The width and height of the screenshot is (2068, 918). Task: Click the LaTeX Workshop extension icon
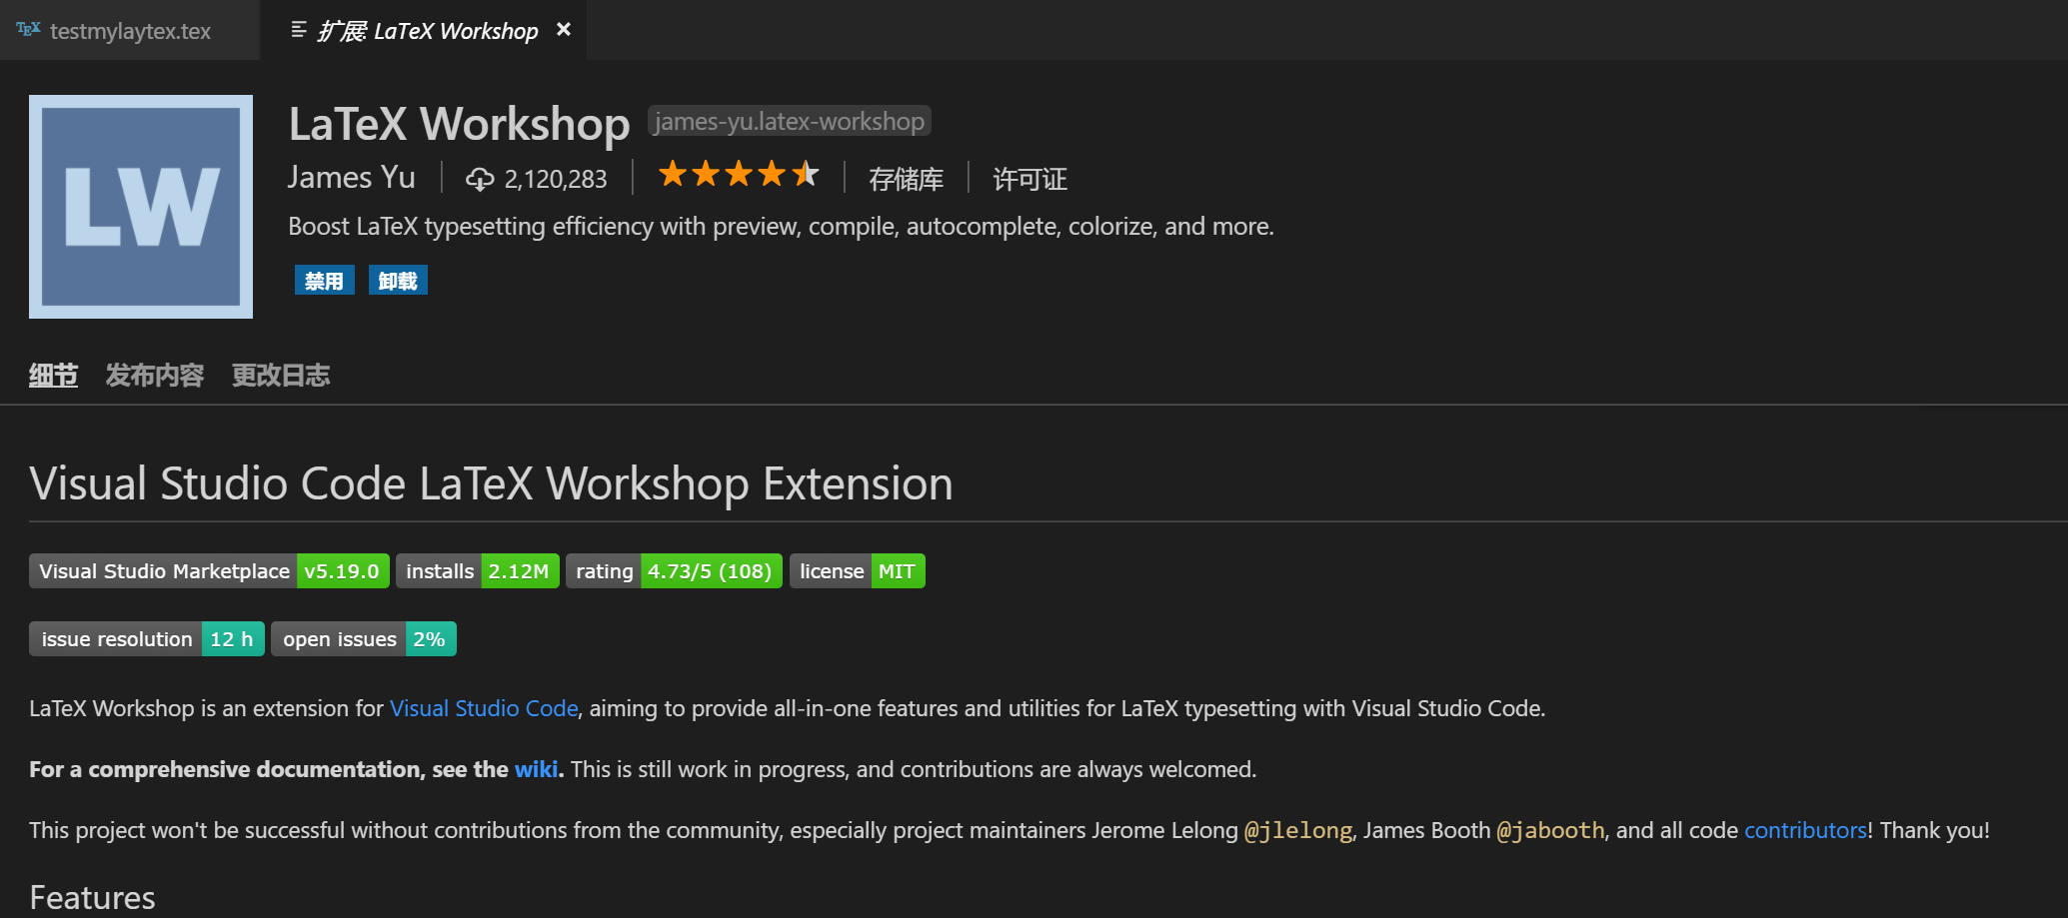[x=140, y=206]
